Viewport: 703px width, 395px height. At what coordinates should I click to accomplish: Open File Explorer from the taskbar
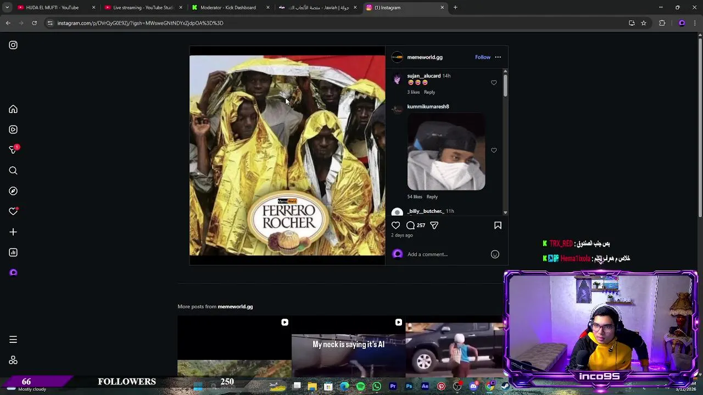click(312, 387)
